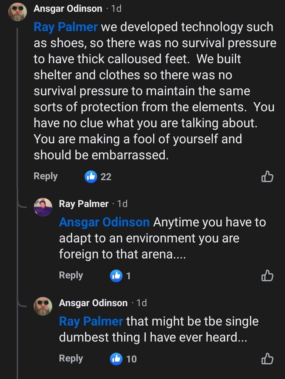Like the 'single dumbest thing' reply
The image size is (285, 379).
click(x=267, y=359)
